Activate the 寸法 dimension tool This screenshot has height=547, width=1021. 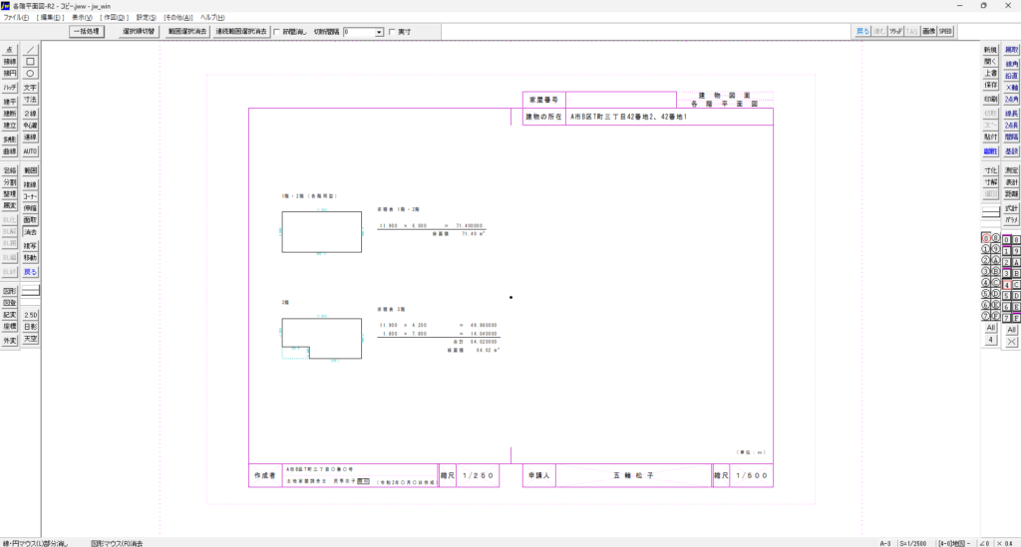30,101
